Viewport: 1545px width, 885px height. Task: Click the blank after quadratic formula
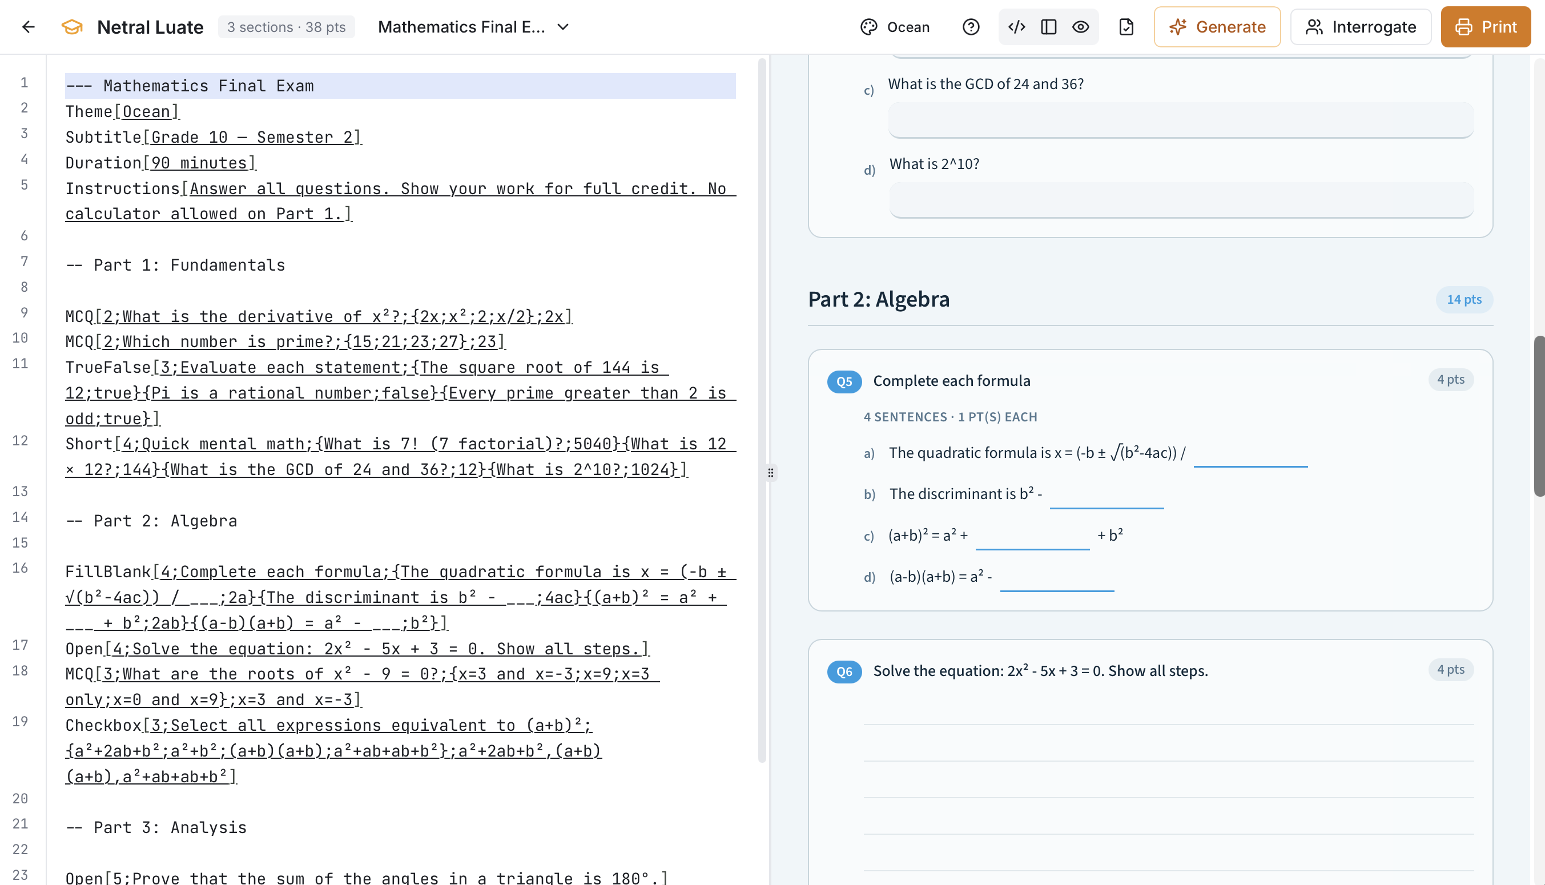(x=1250, y=454)
